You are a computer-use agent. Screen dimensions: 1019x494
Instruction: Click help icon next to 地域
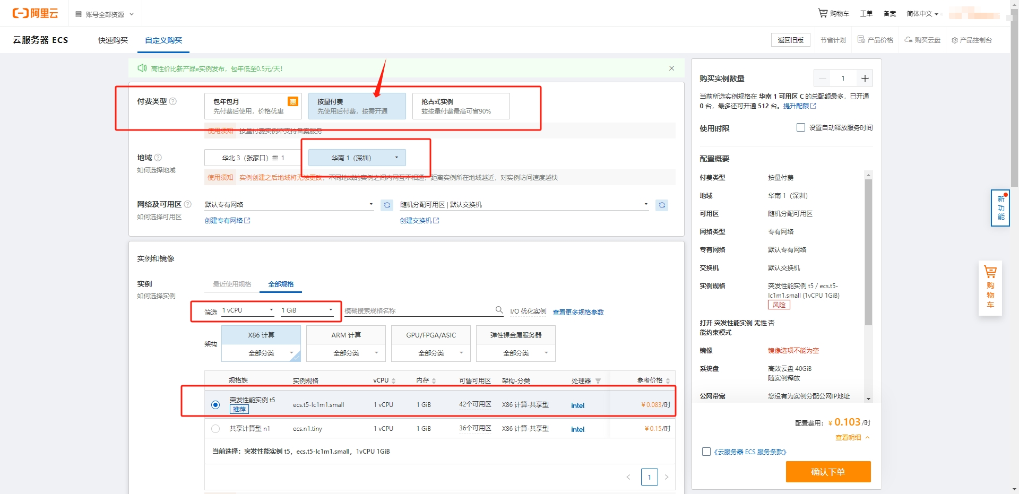[158, 158]
